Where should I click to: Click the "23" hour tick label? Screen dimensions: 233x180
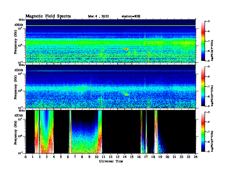pos(188,157)
